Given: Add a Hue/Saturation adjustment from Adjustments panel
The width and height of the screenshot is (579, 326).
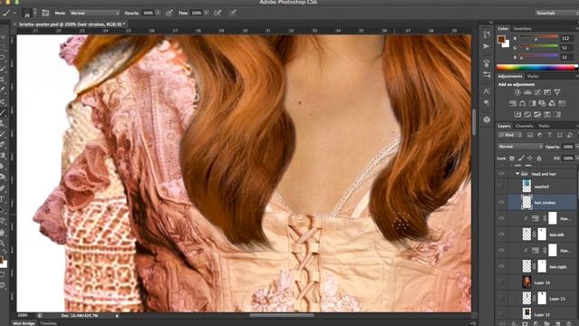Looking at the screenshot, I should click(x=513, y=103).
